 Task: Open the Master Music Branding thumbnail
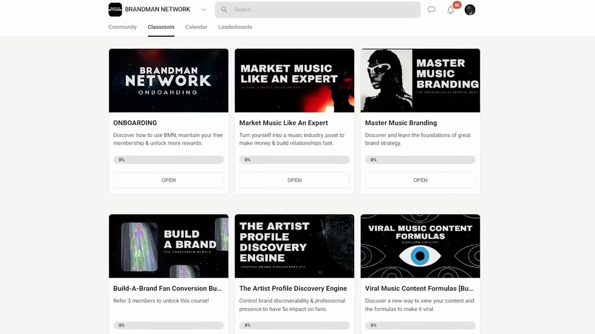[420, 80]
